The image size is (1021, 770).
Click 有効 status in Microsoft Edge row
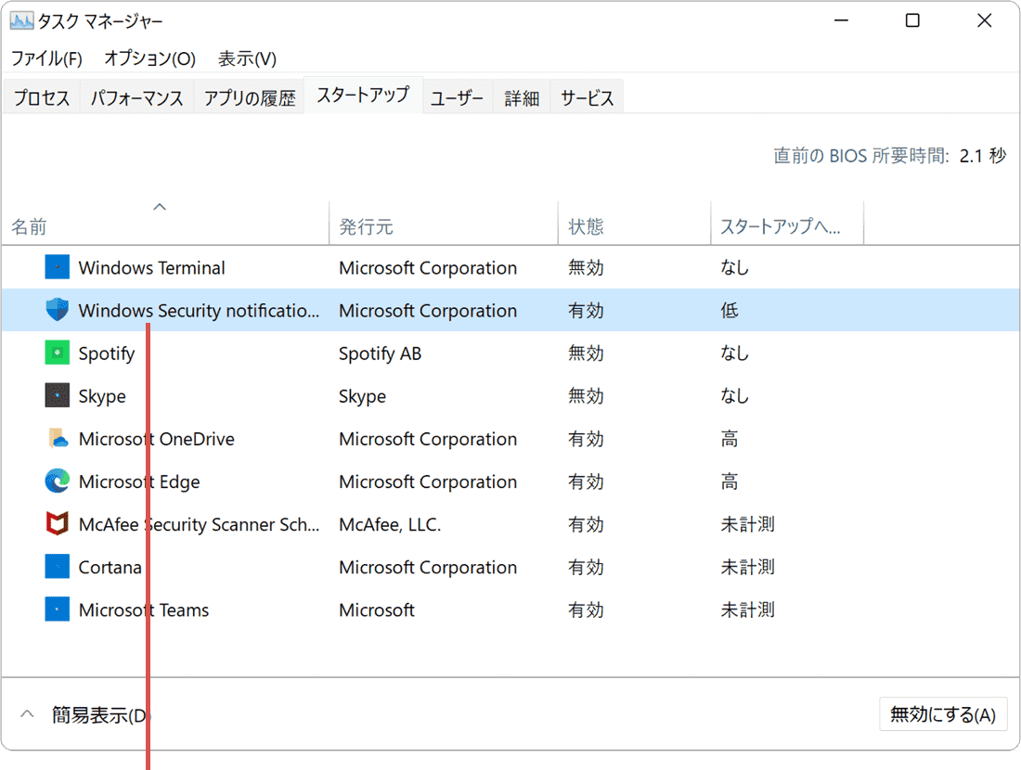coord(586,481)
